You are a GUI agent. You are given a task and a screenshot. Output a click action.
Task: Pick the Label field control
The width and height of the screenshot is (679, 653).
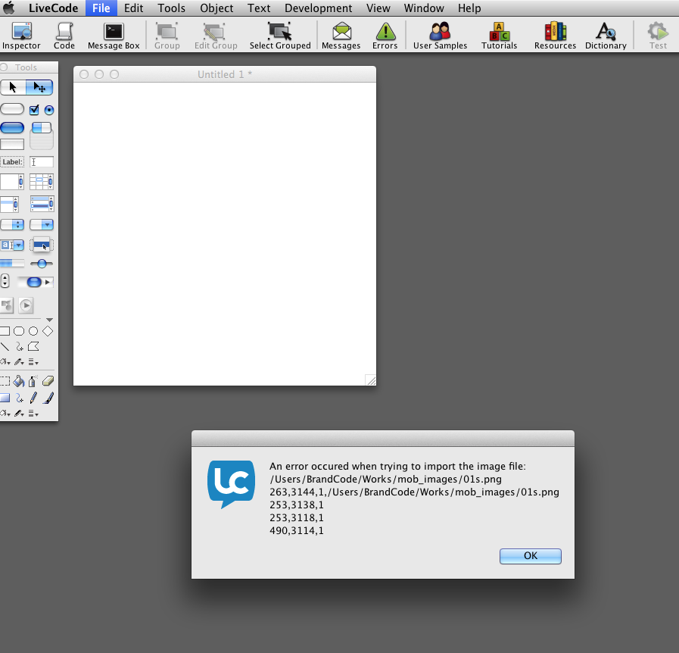[x=12, y=162]
